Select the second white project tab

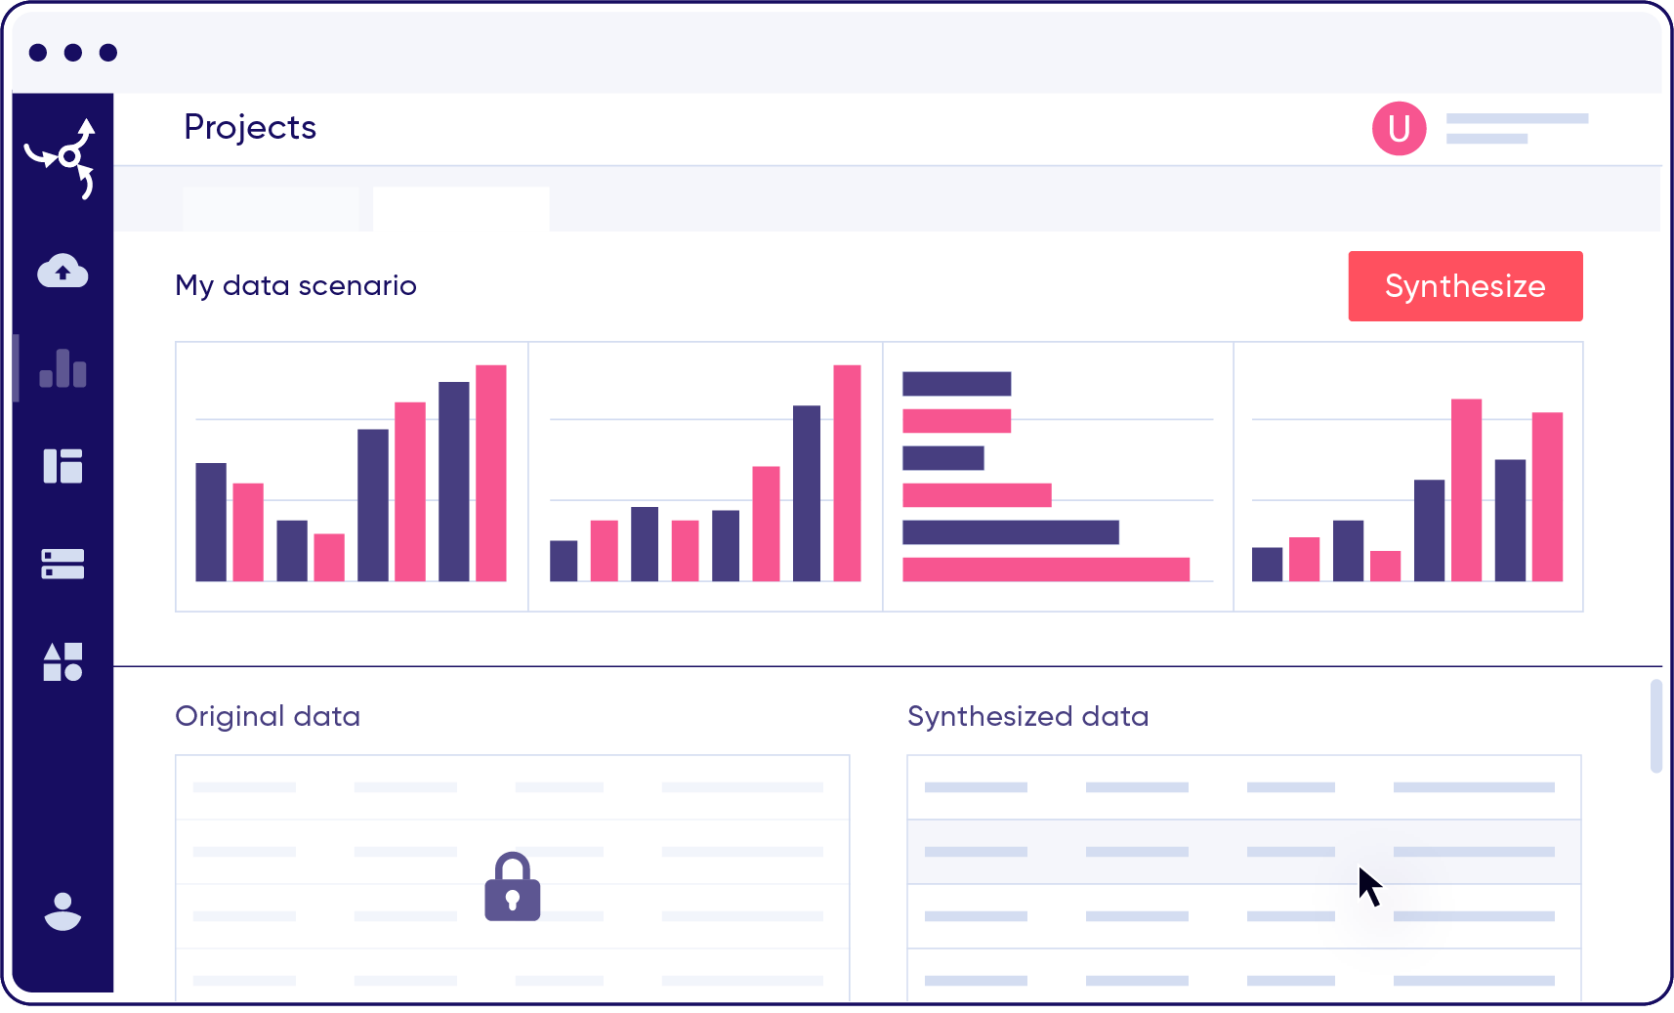pyautogui.click(x=461, y=209)
